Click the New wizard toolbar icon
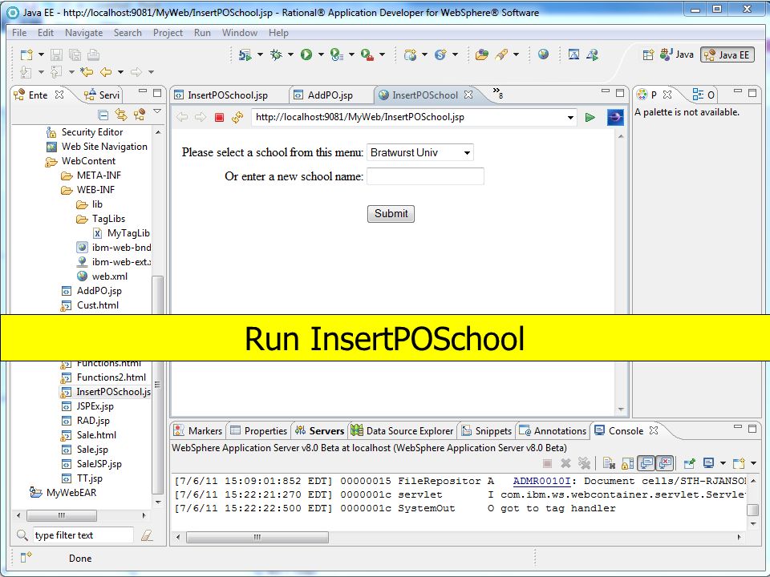Viewport: 770px width, 577px height. [x=26, y=54]
